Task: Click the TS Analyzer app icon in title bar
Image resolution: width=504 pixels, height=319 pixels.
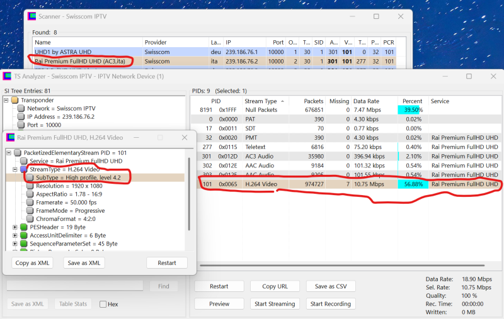Action: [8, 76]
